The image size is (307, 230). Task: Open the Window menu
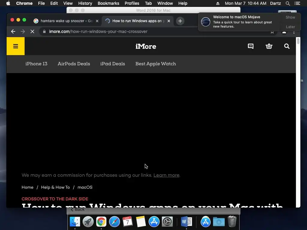pyautogui.click(x=165, y=3)
